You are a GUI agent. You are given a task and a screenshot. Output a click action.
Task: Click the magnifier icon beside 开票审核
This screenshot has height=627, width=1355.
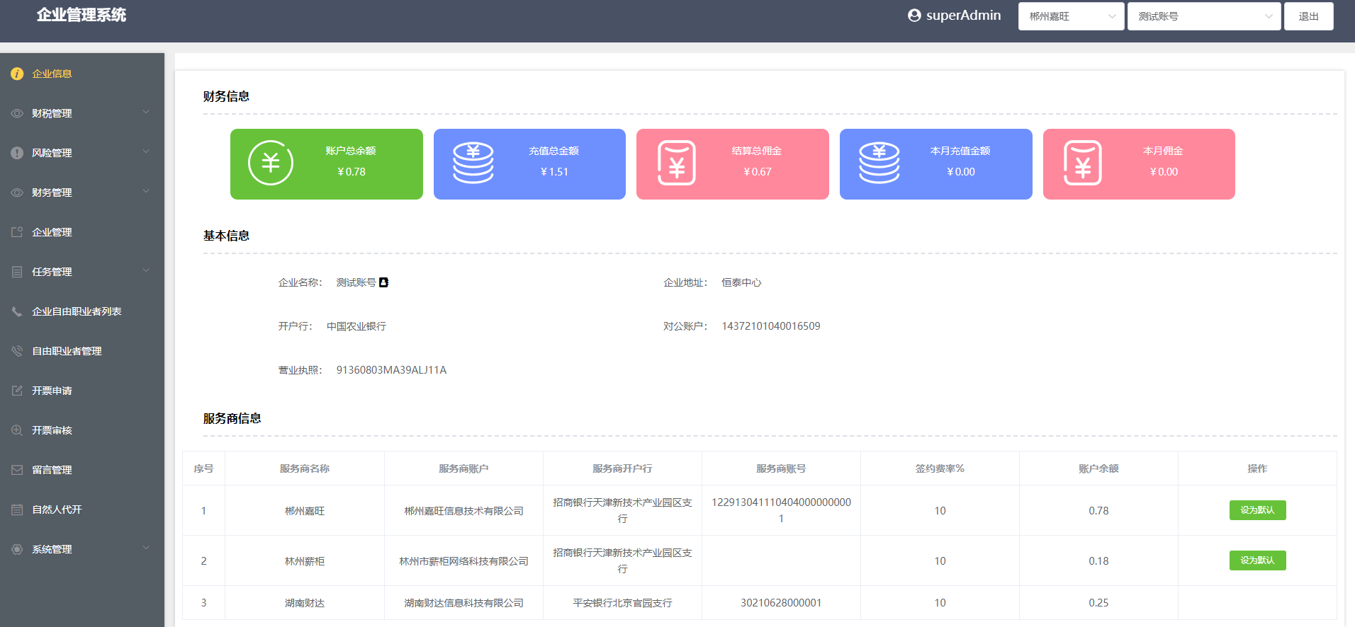coord(17,430)
